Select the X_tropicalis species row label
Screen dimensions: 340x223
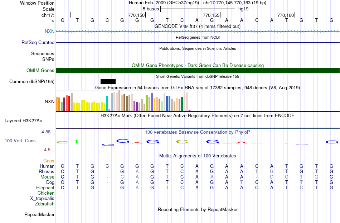(42, 199)
